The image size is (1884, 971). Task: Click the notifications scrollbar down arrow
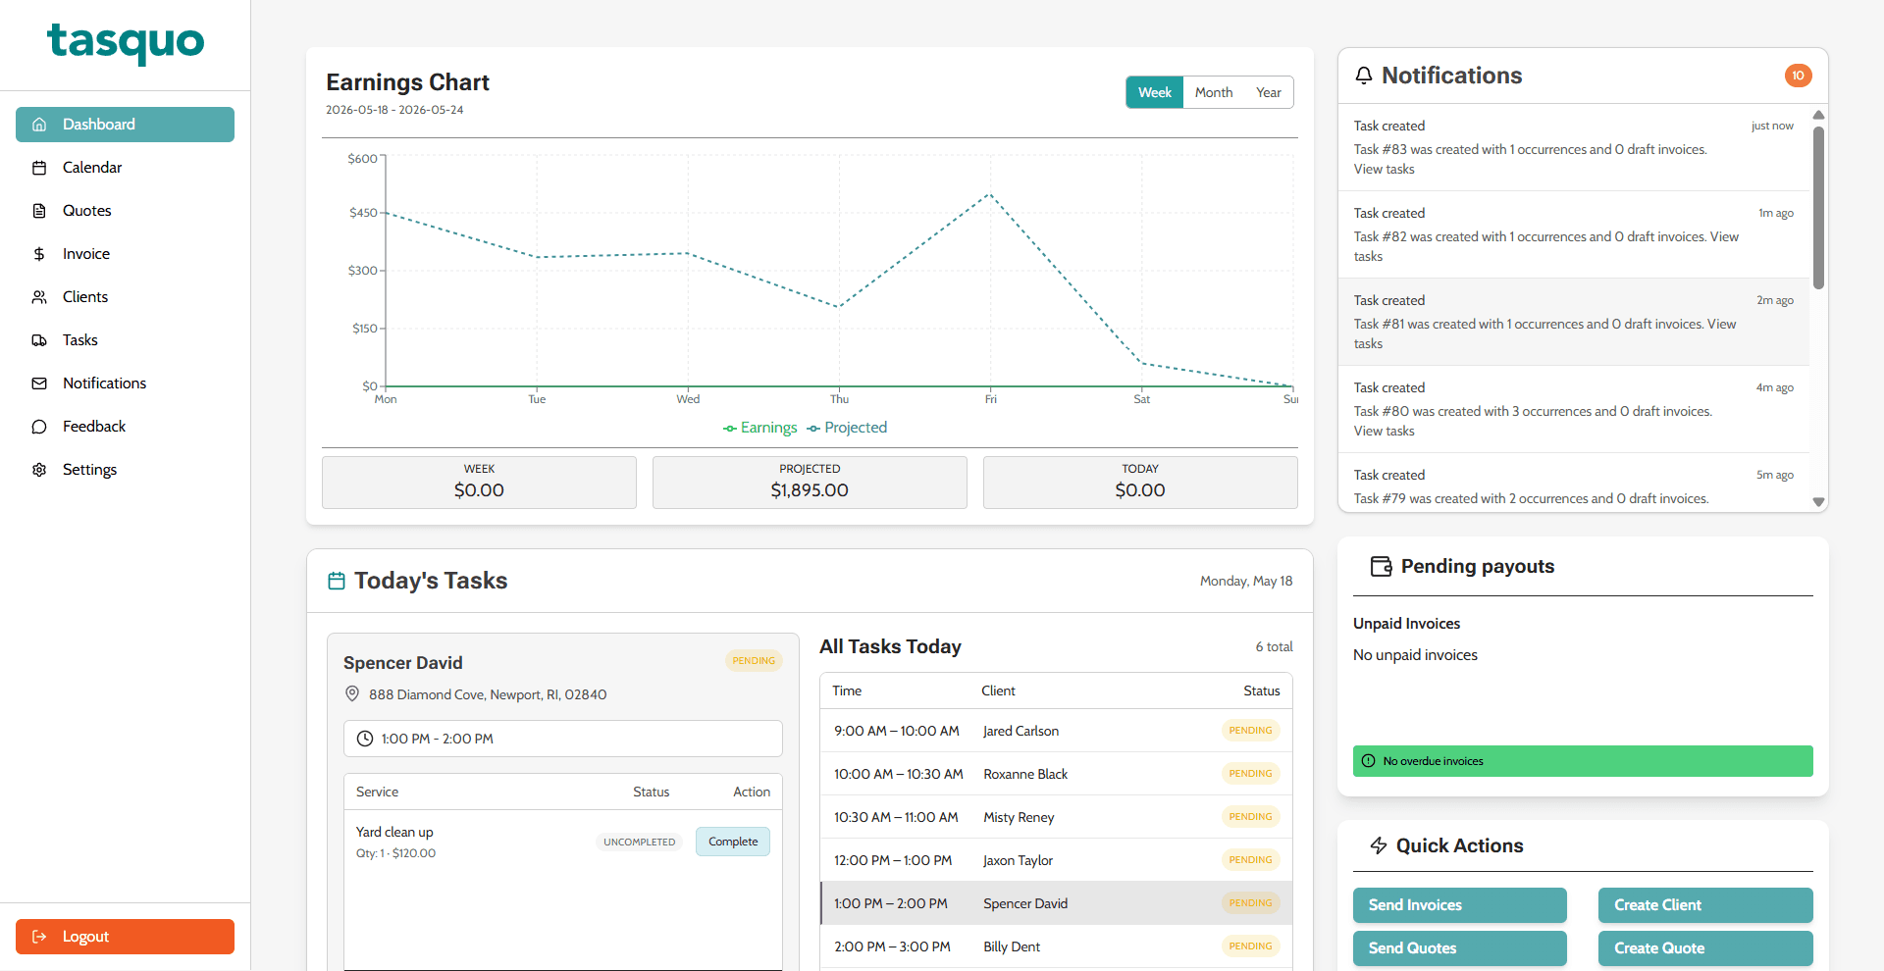pyautogui.click(x=1818, y=501)
